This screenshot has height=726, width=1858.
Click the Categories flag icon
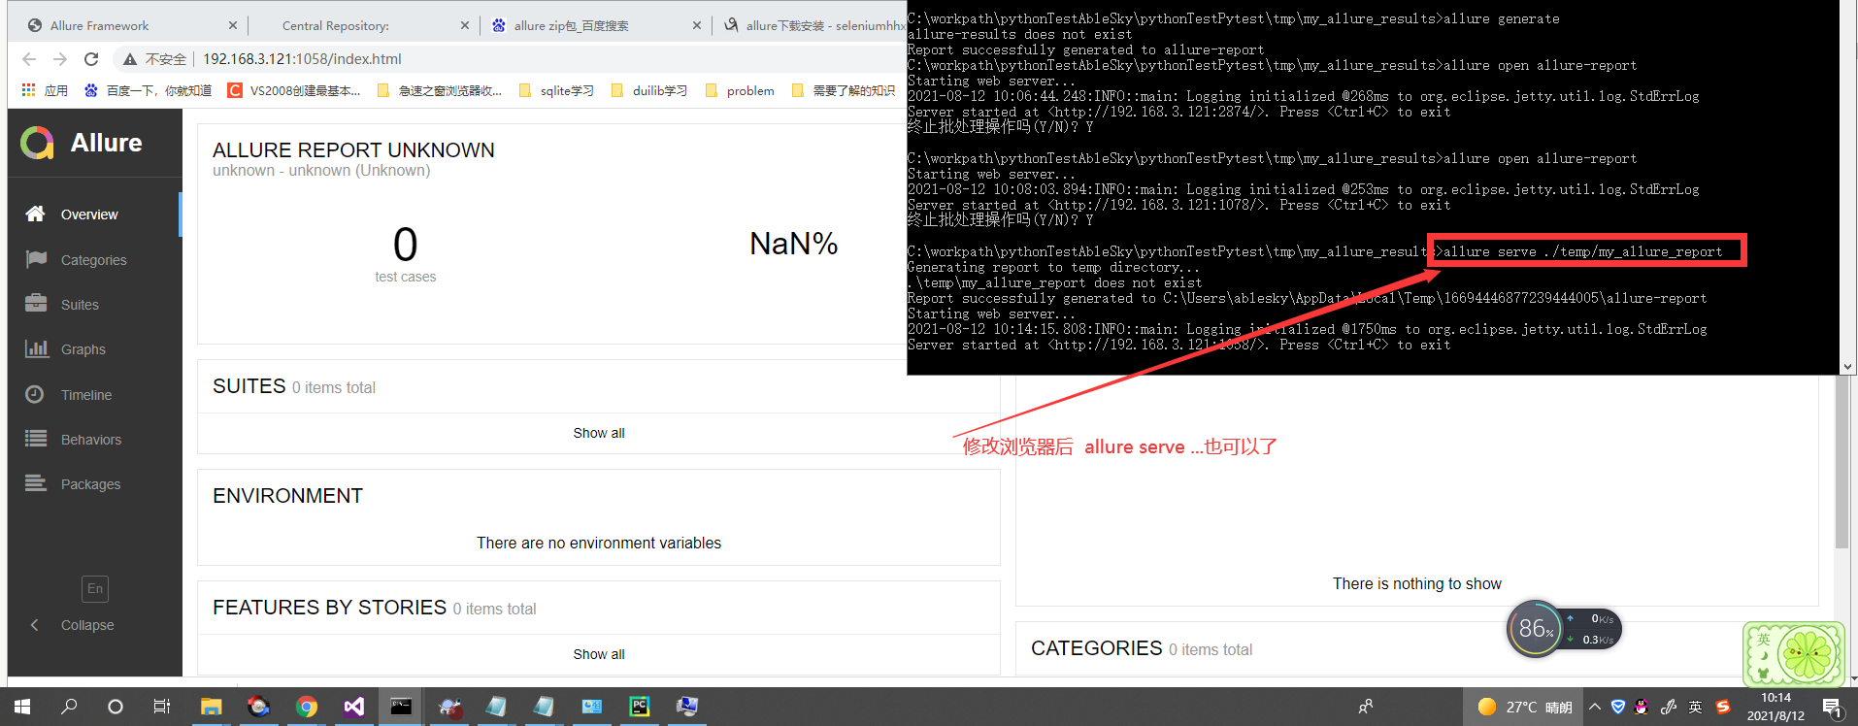[x=36, y=259]
